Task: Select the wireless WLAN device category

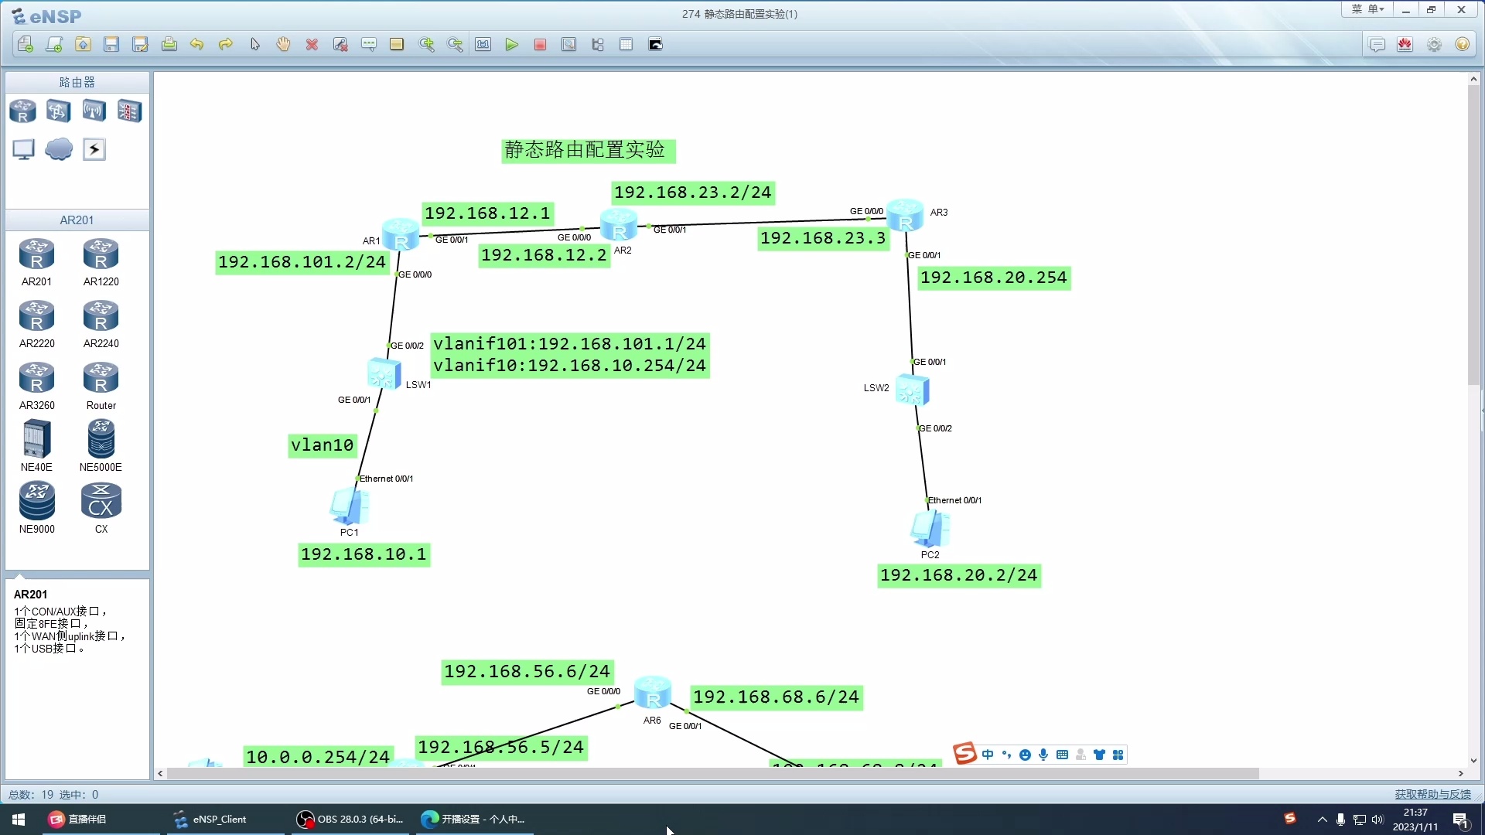Action: click(x=94, y=111)
